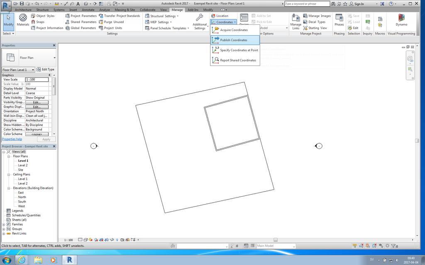
Task: Open the Floor Plan type selector dropdown
Action: [54, 58]
